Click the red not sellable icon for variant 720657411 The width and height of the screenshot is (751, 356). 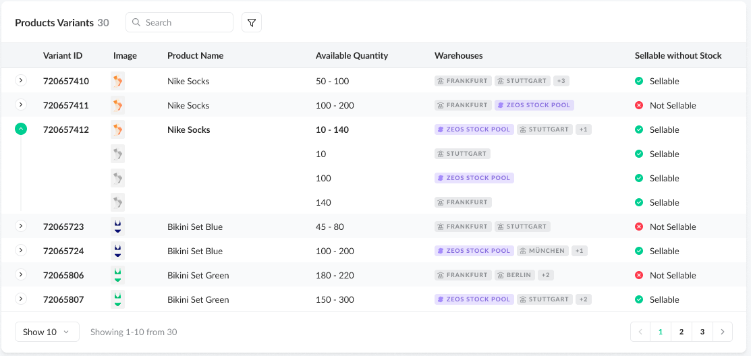638,105
